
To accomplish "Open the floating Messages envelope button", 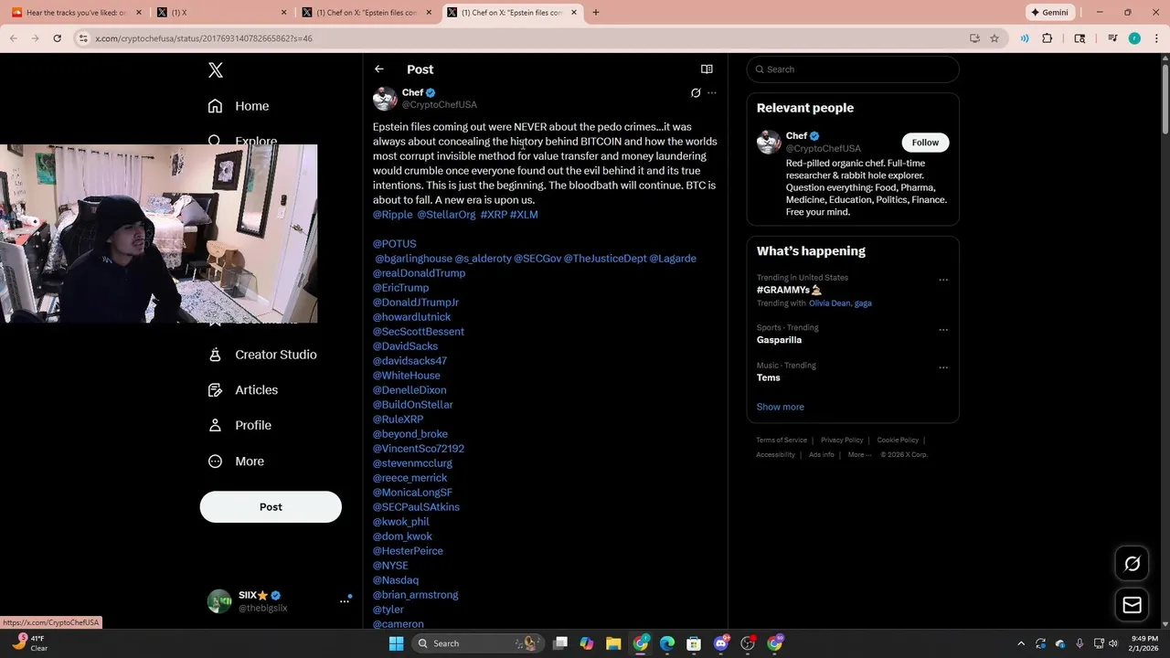I will pos(1132,605).
